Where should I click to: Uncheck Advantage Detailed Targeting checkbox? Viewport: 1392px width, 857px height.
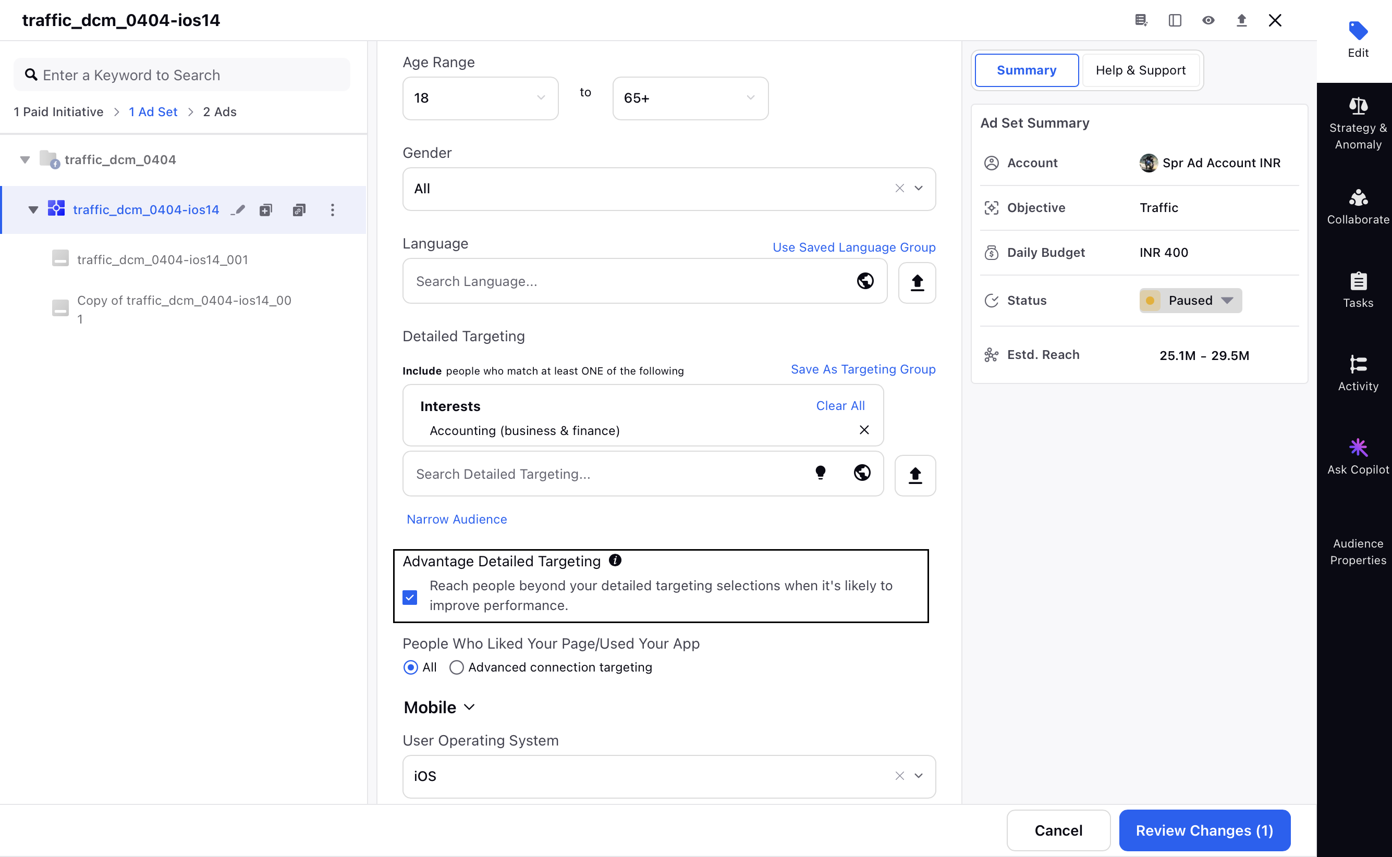[410, 598]
